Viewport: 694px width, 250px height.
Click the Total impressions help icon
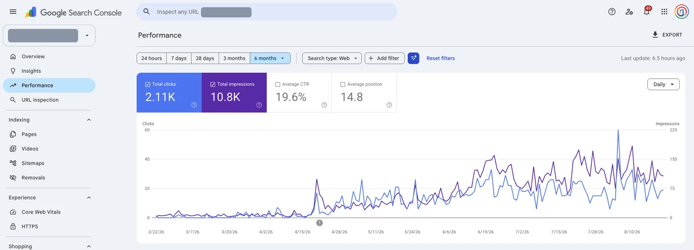(x=259, y=105)
